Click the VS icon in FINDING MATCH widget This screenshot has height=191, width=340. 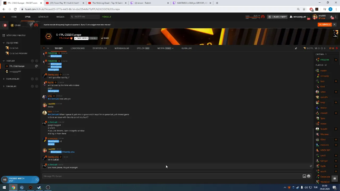point(5,180)
